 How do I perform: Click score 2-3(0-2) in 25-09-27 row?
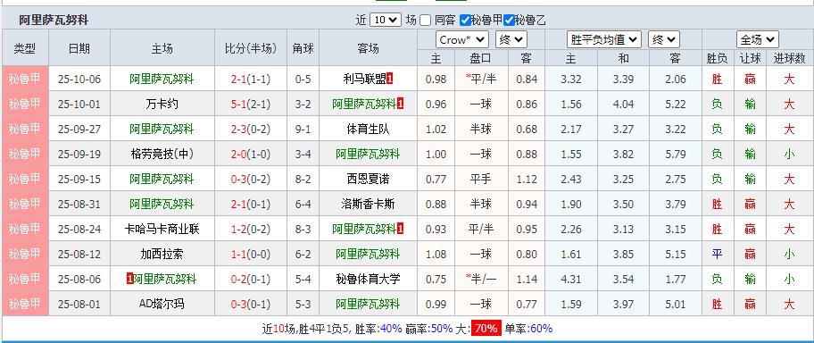tap(251, 130)
